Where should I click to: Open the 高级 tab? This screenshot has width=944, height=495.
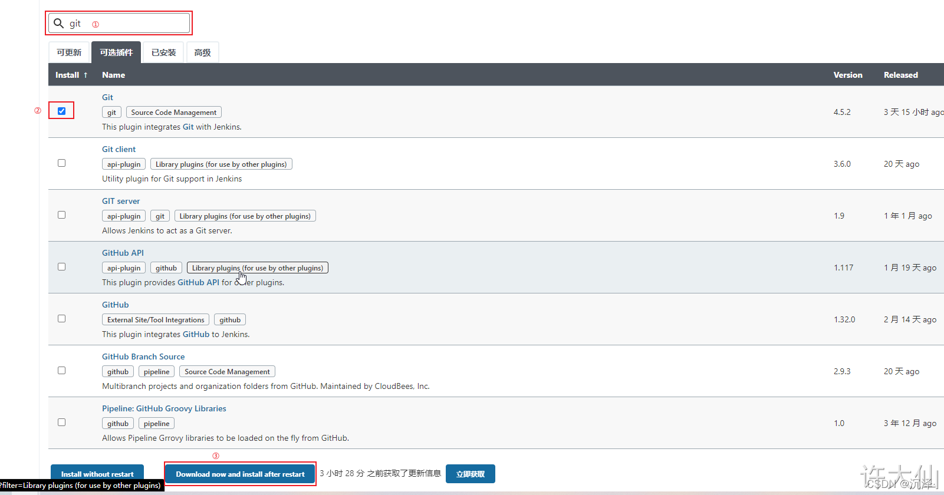click(202, 52)
